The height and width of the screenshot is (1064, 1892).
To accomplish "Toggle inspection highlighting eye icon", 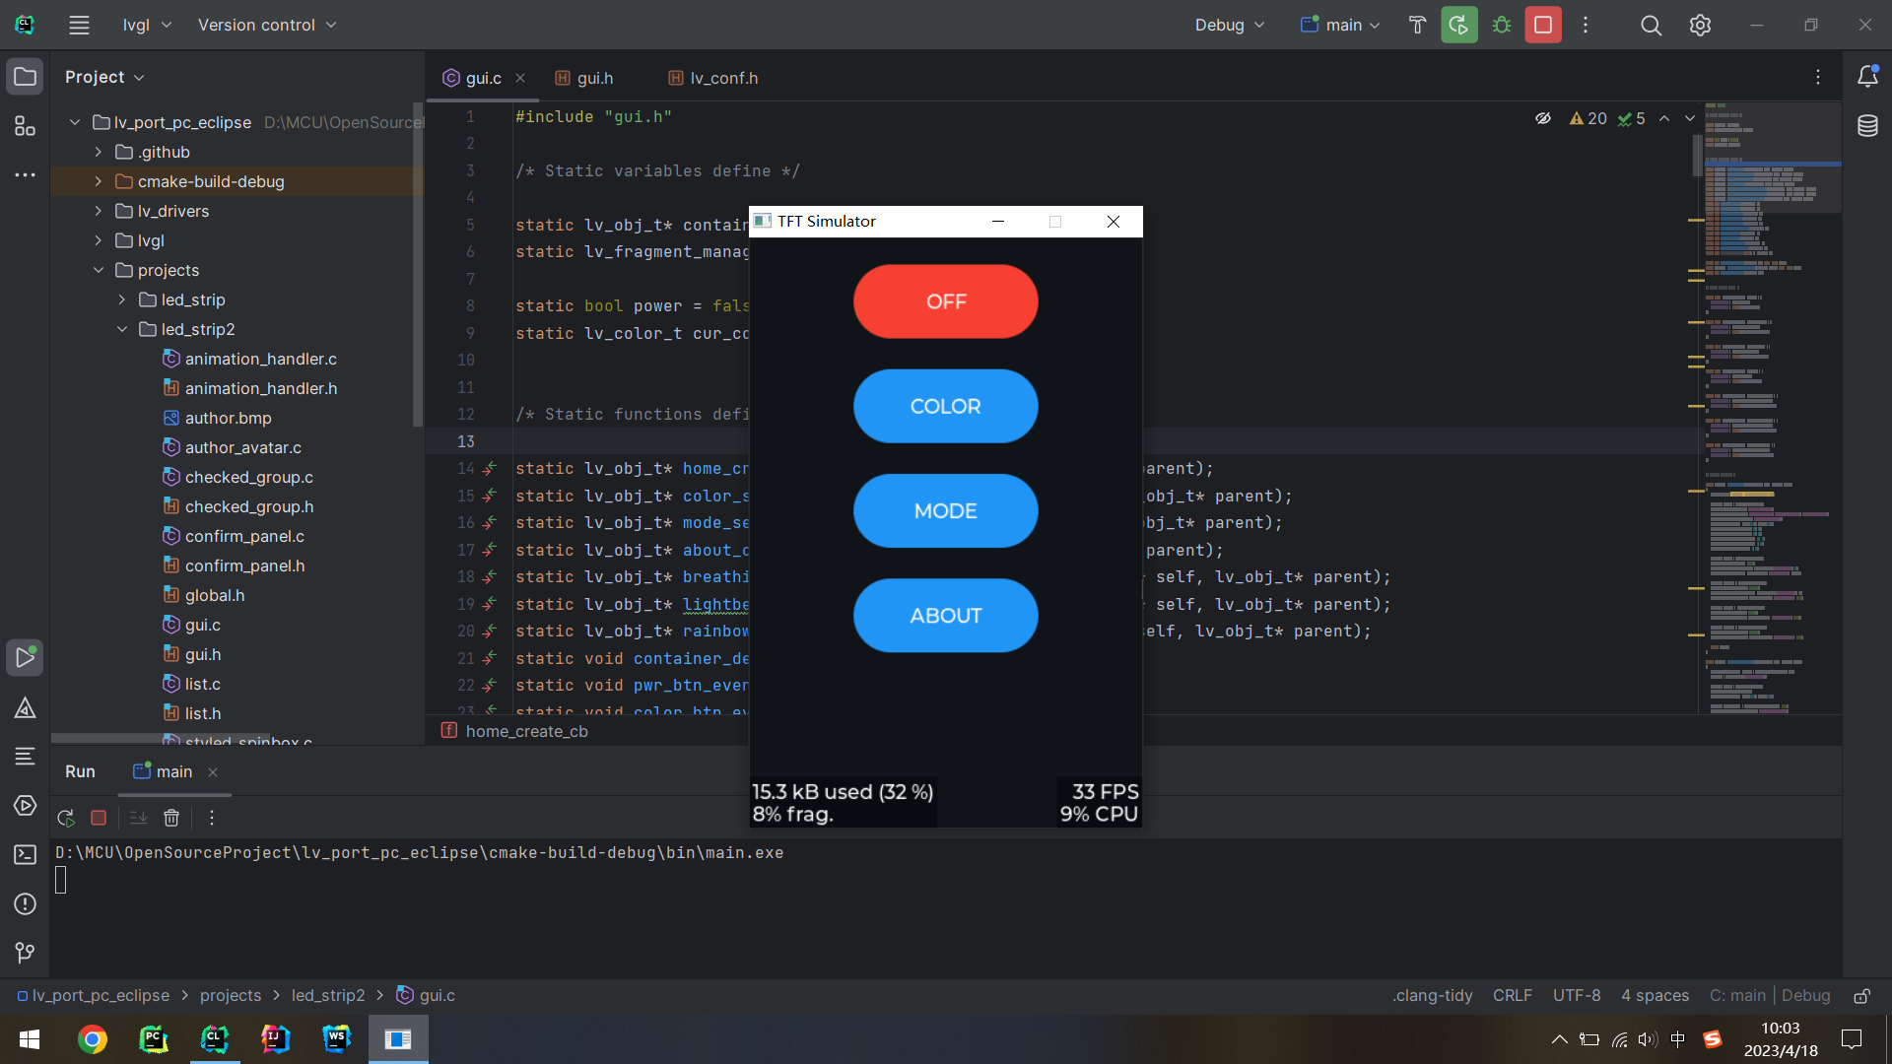I will [1543, 118].
